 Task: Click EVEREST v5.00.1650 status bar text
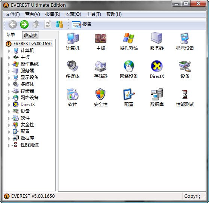coord(33,196)
